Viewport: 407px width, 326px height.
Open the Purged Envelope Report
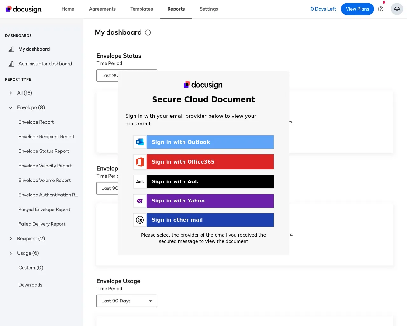pyautogui.click(x=45, y=210)
